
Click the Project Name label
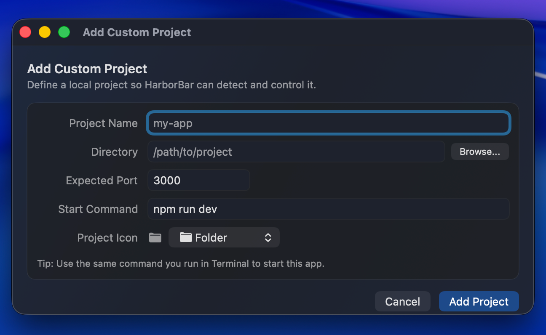point(103,123)
